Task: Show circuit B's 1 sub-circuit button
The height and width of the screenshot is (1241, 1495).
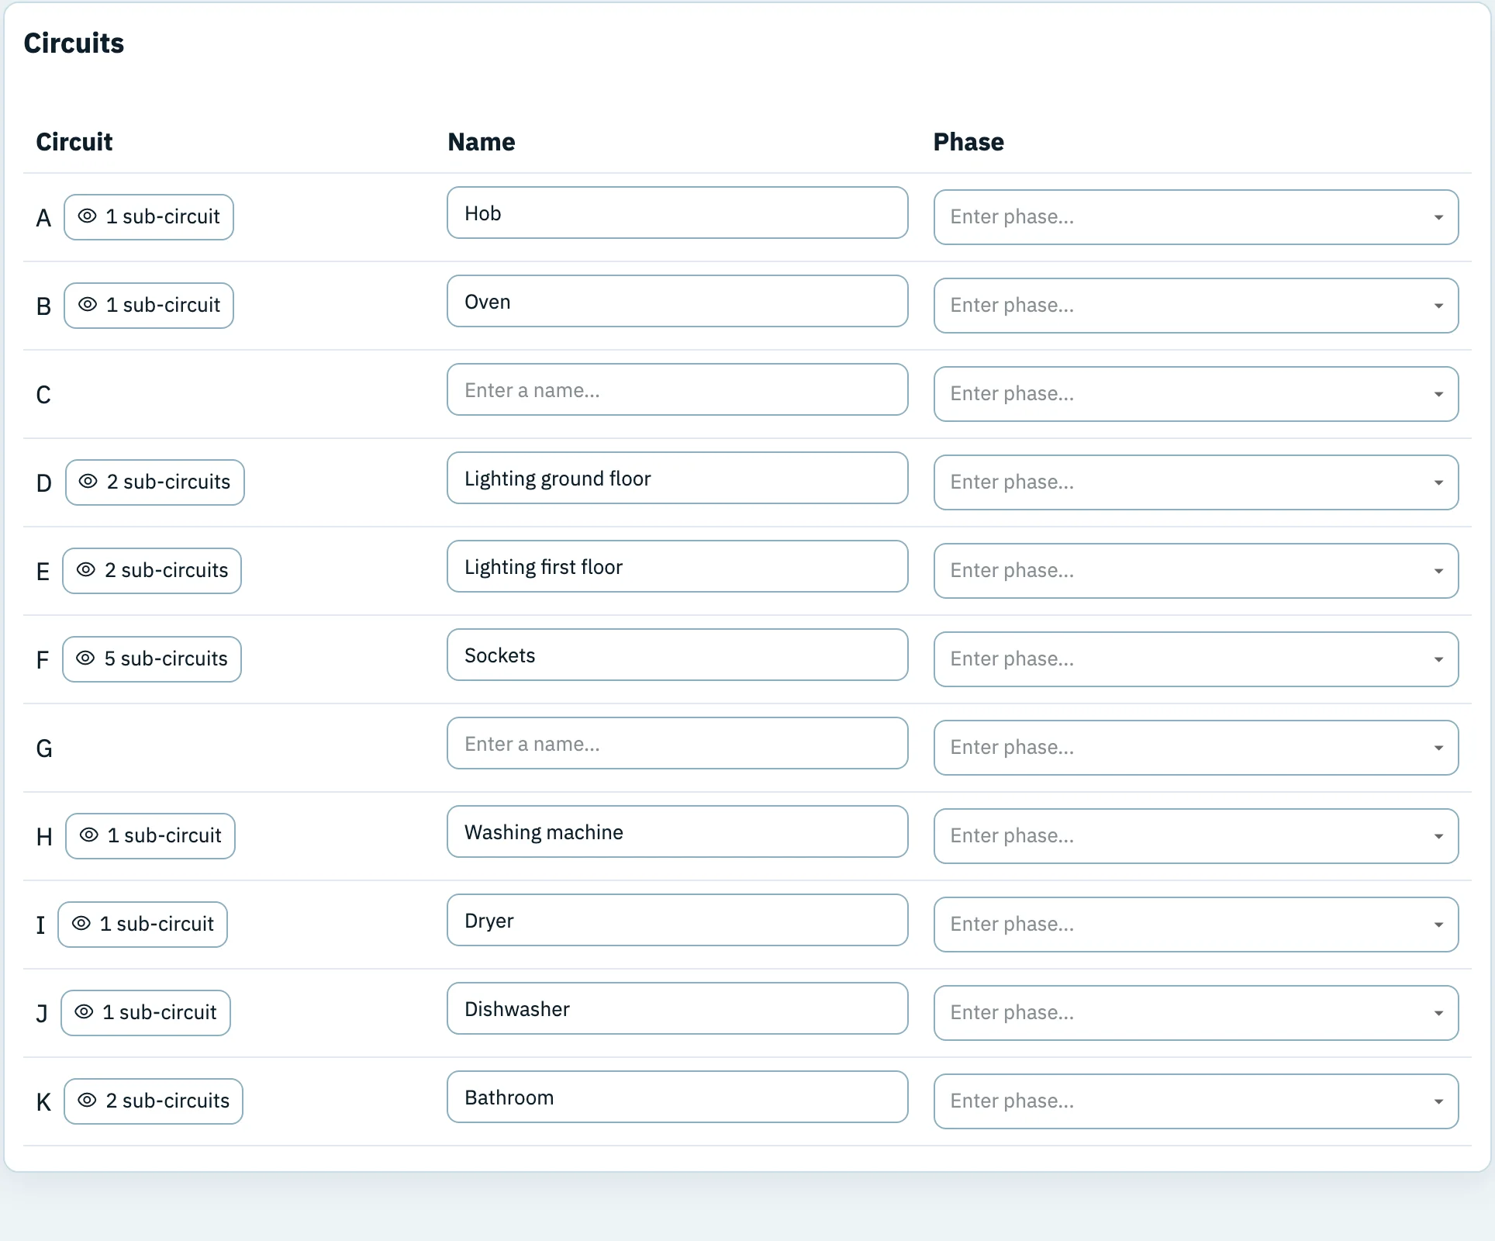Action: pyautogui.click(x=149, y=306)
